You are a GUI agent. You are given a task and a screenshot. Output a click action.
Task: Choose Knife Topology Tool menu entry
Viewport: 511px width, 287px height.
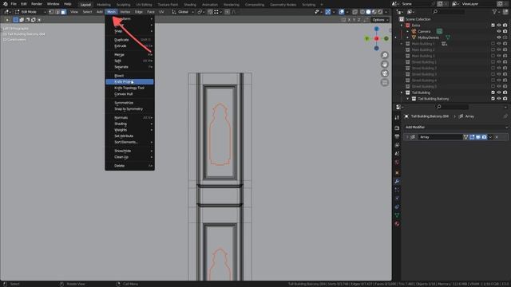pos(129,88)
